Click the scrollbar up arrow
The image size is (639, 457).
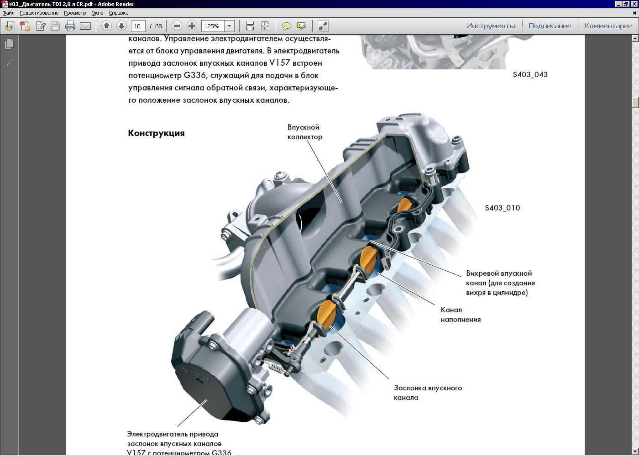(x=635, y=38)
